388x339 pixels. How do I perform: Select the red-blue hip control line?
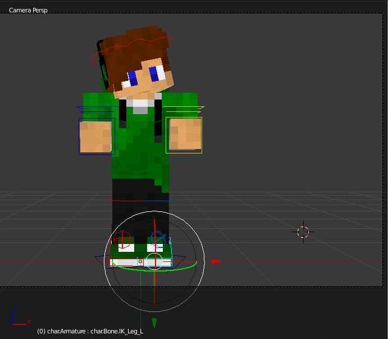tap(140, 200)
